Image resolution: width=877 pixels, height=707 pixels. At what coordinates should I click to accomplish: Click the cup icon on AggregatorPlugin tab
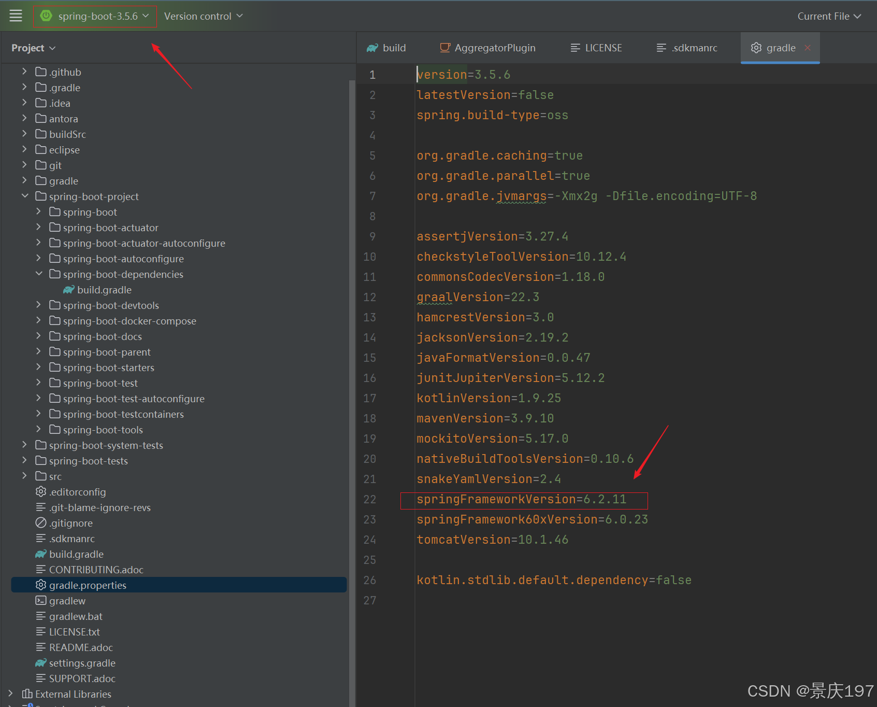pos(444,47)
